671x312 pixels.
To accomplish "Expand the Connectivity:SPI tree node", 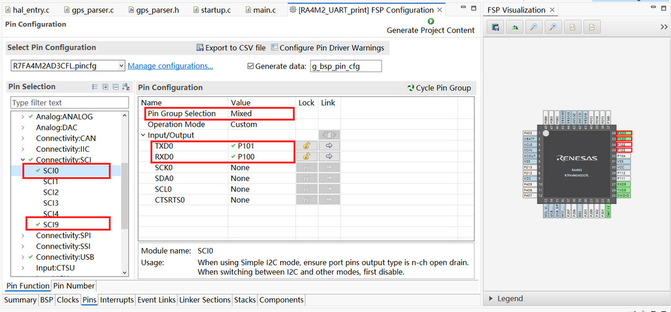I will pyautogui.click(x=22, y=236).
